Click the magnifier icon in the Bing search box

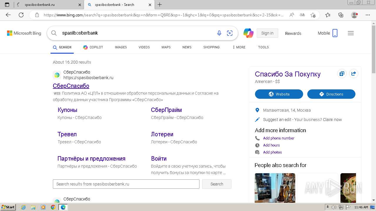[x=54, y=33]
